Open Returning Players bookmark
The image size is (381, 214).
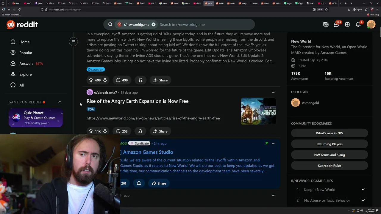coord(330,144)
